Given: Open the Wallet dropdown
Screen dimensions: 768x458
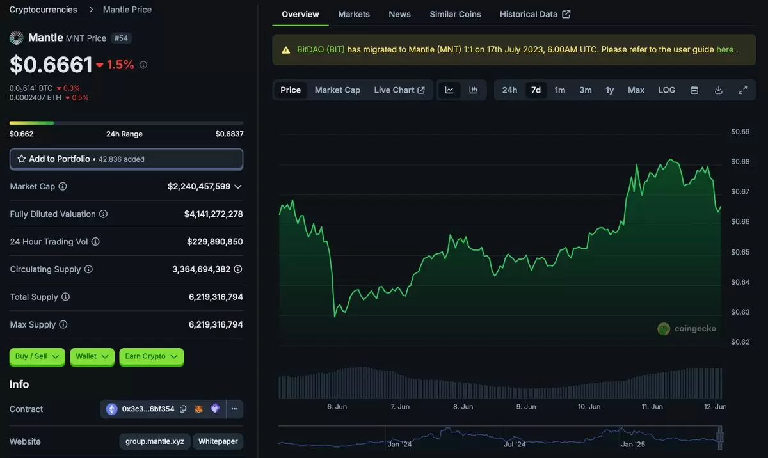Looking at the screenshot, I should point(92,356).
